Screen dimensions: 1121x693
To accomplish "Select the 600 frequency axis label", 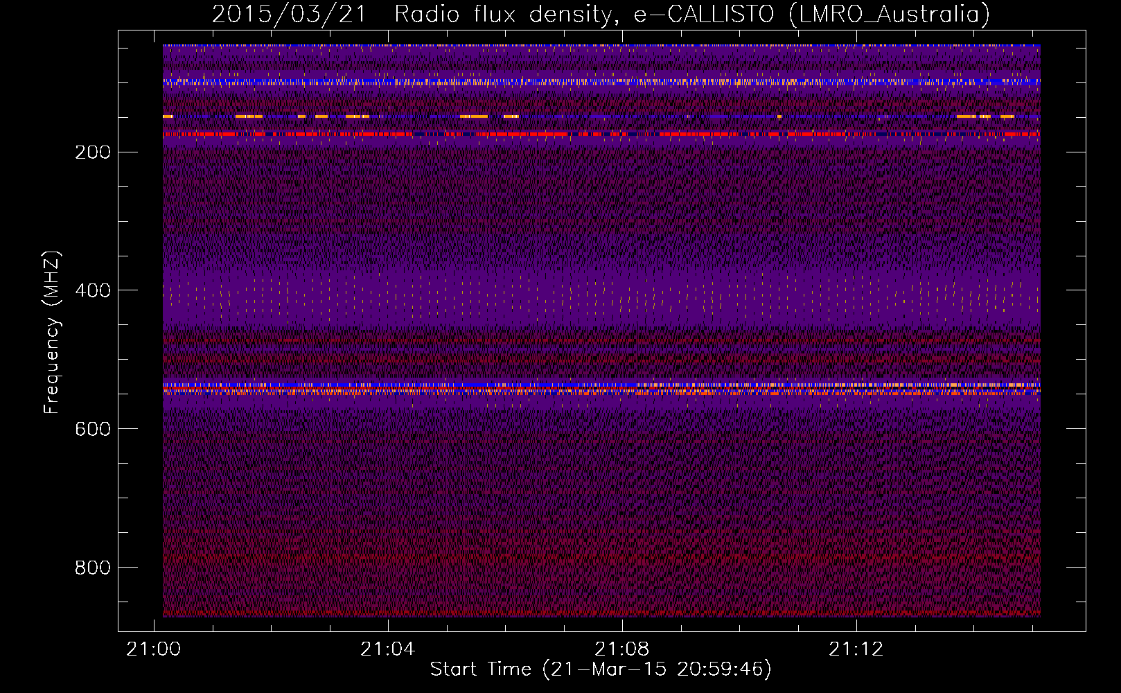I will [x=93, y=430].
